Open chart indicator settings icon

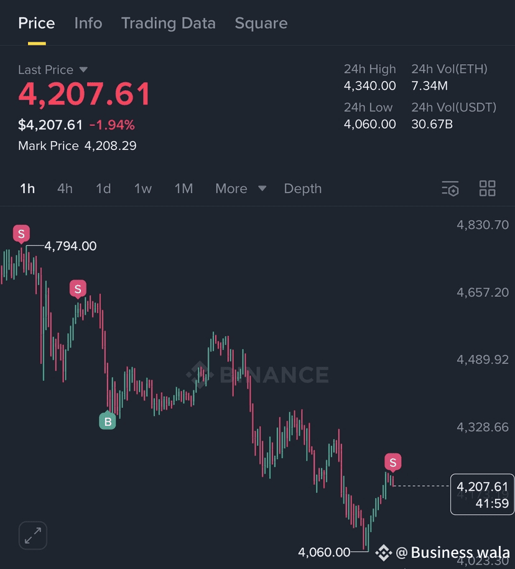[450, 189]
